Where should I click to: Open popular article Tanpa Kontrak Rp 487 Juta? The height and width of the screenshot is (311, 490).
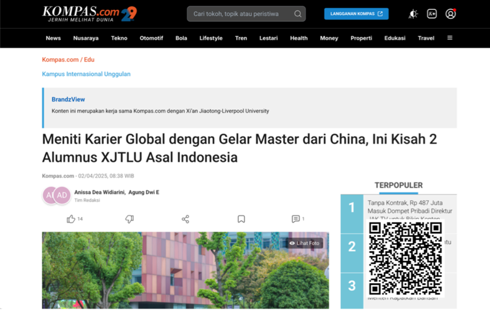410,211
